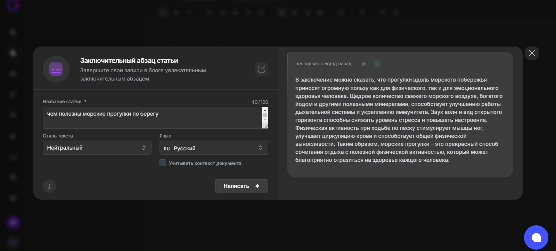
Task: Click the purple template icon in the header
Action: click(x=56, y=69)
